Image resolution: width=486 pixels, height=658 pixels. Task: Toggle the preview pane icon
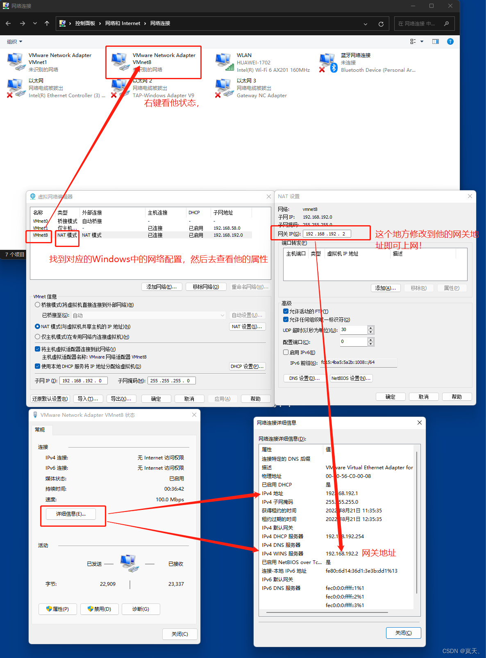[x=436, y=41]
